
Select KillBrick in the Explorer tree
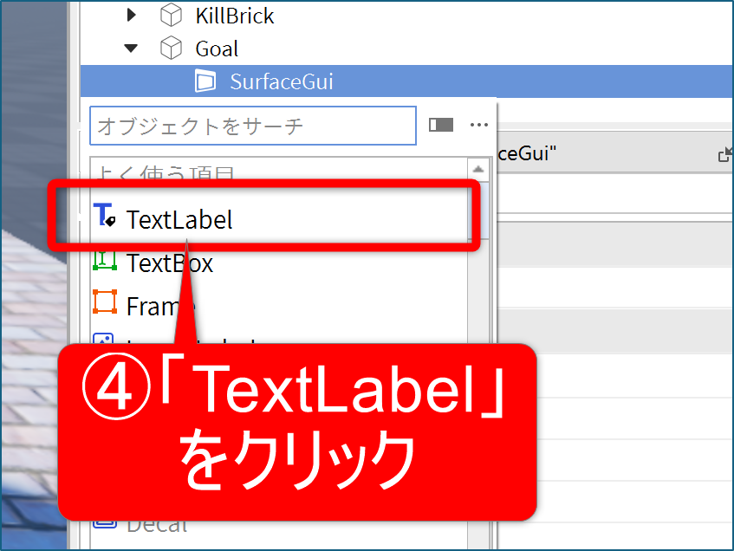[234, 16]
